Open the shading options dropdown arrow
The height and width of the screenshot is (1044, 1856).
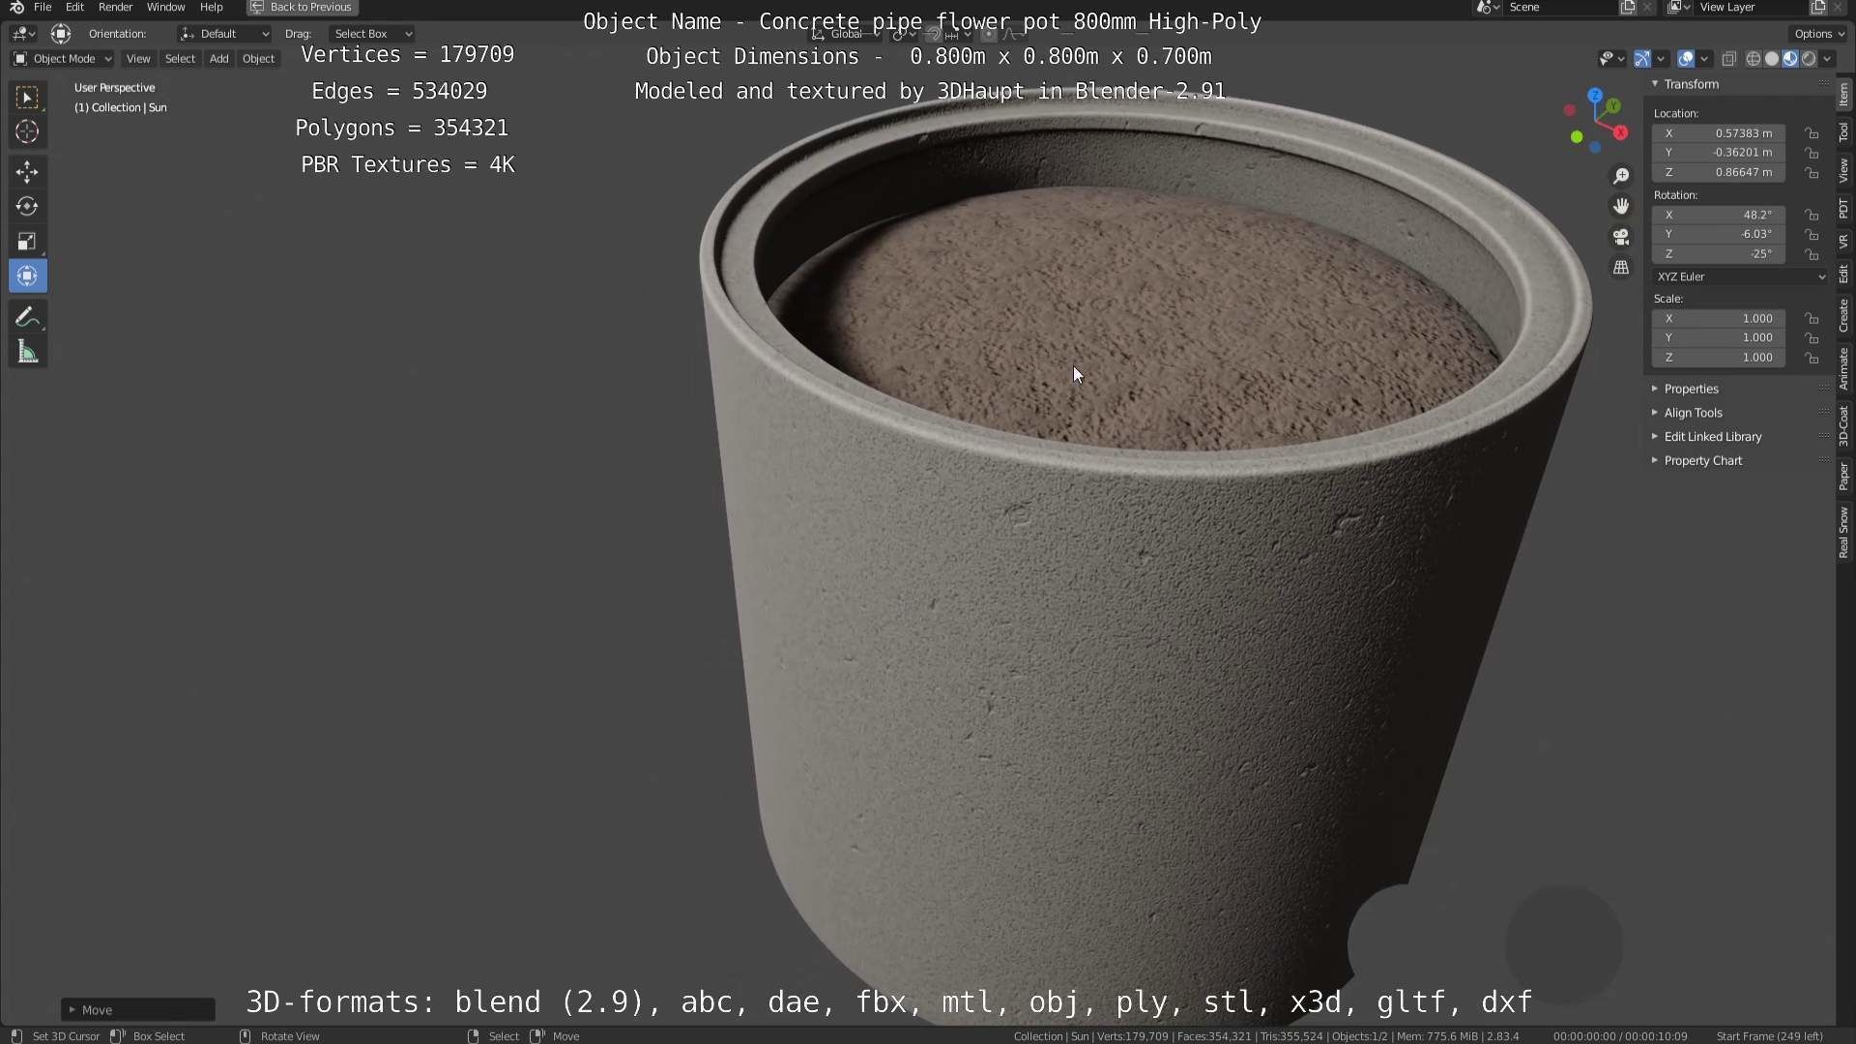pyautogui.click(x=1827, y=59)
